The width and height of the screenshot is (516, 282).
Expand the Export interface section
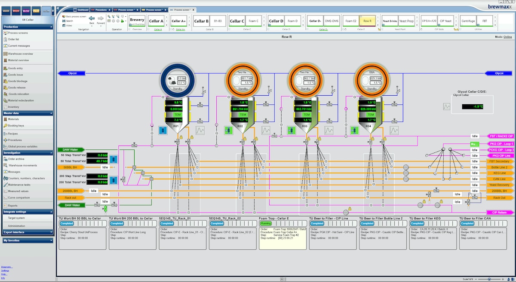click(51, 232)
